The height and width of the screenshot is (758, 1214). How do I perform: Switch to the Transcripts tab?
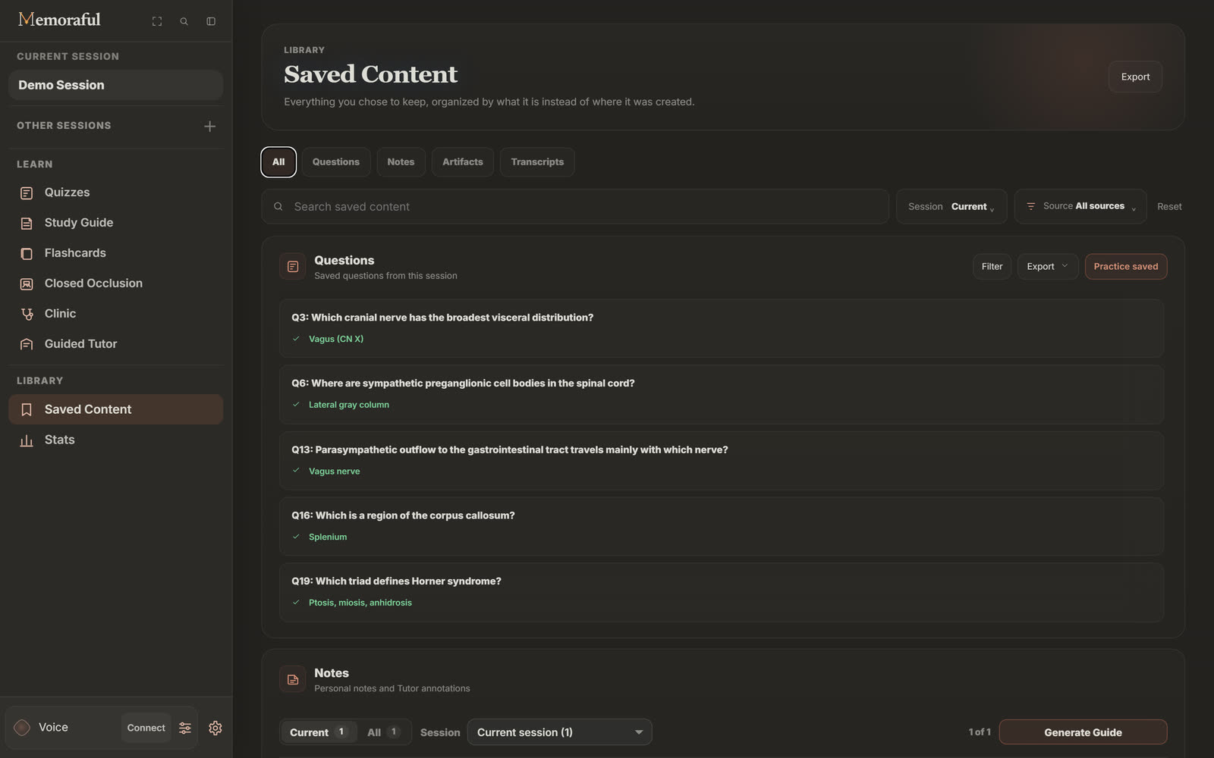tap(537, 162)
